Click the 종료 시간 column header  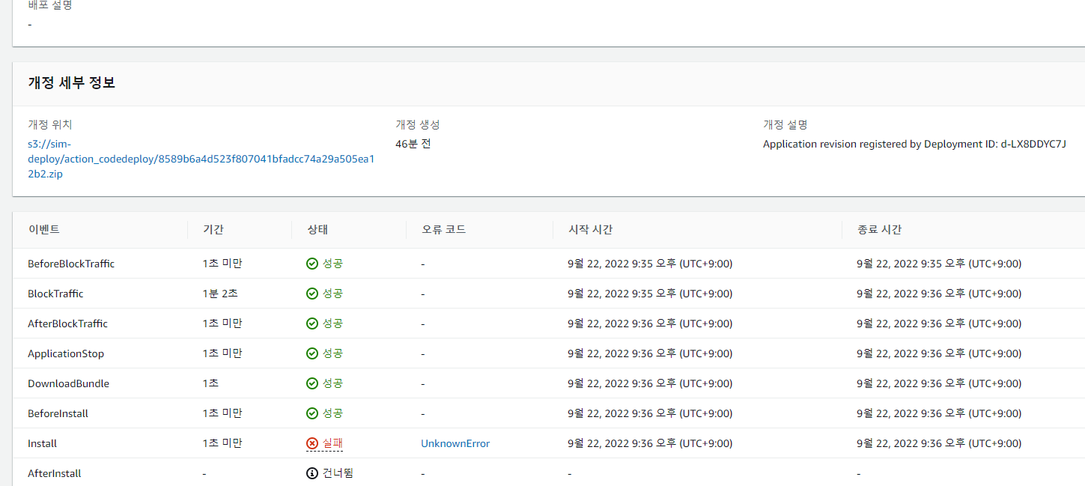pos(878,229)
